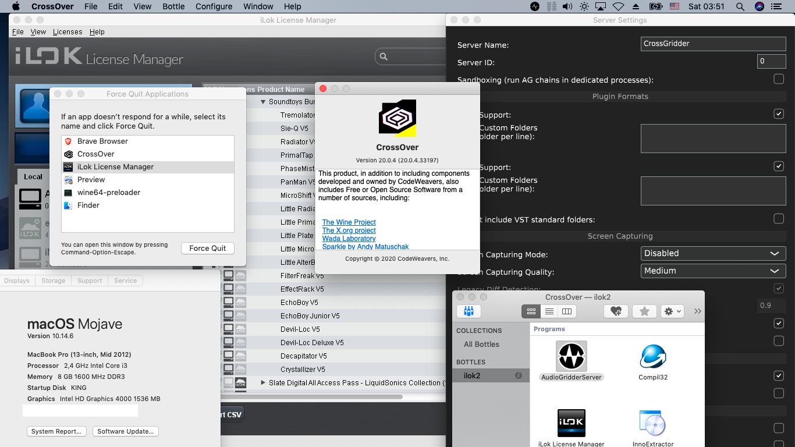Open The Wine Project link
795x447 pixels.
pyautogui.click(x=349, y=222)
